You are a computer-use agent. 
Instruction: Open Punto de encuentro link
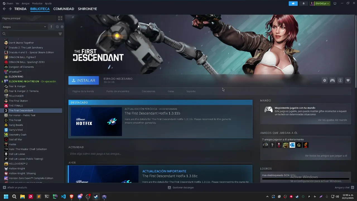(118, 91)
